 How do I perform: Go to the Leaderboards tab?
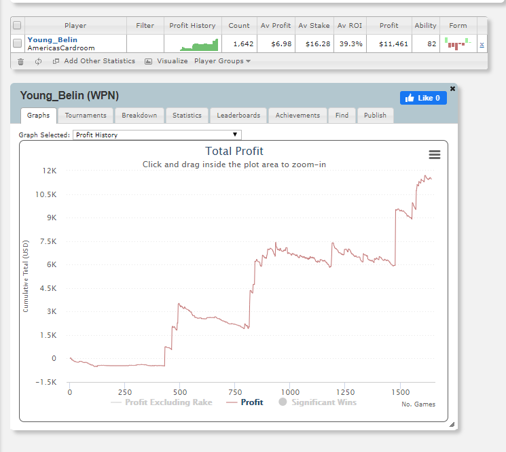pyautogui.click(x=238, y=116)
